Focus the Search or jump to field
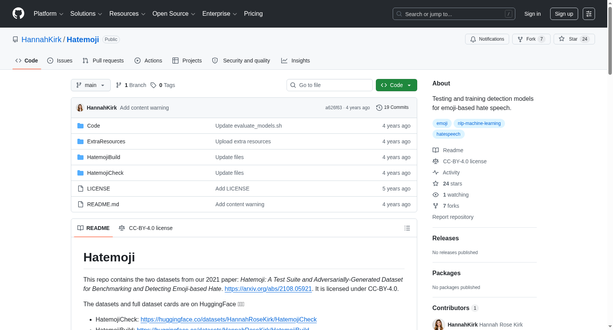Screen dimensions: 613x330 (x=454, y=14)
